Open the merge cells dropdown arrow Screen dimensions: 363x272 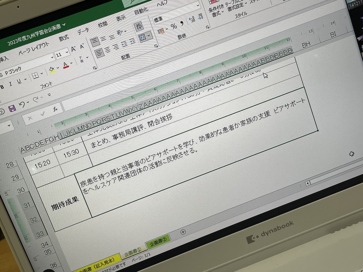pyautogui.click(x=149, y=36)
